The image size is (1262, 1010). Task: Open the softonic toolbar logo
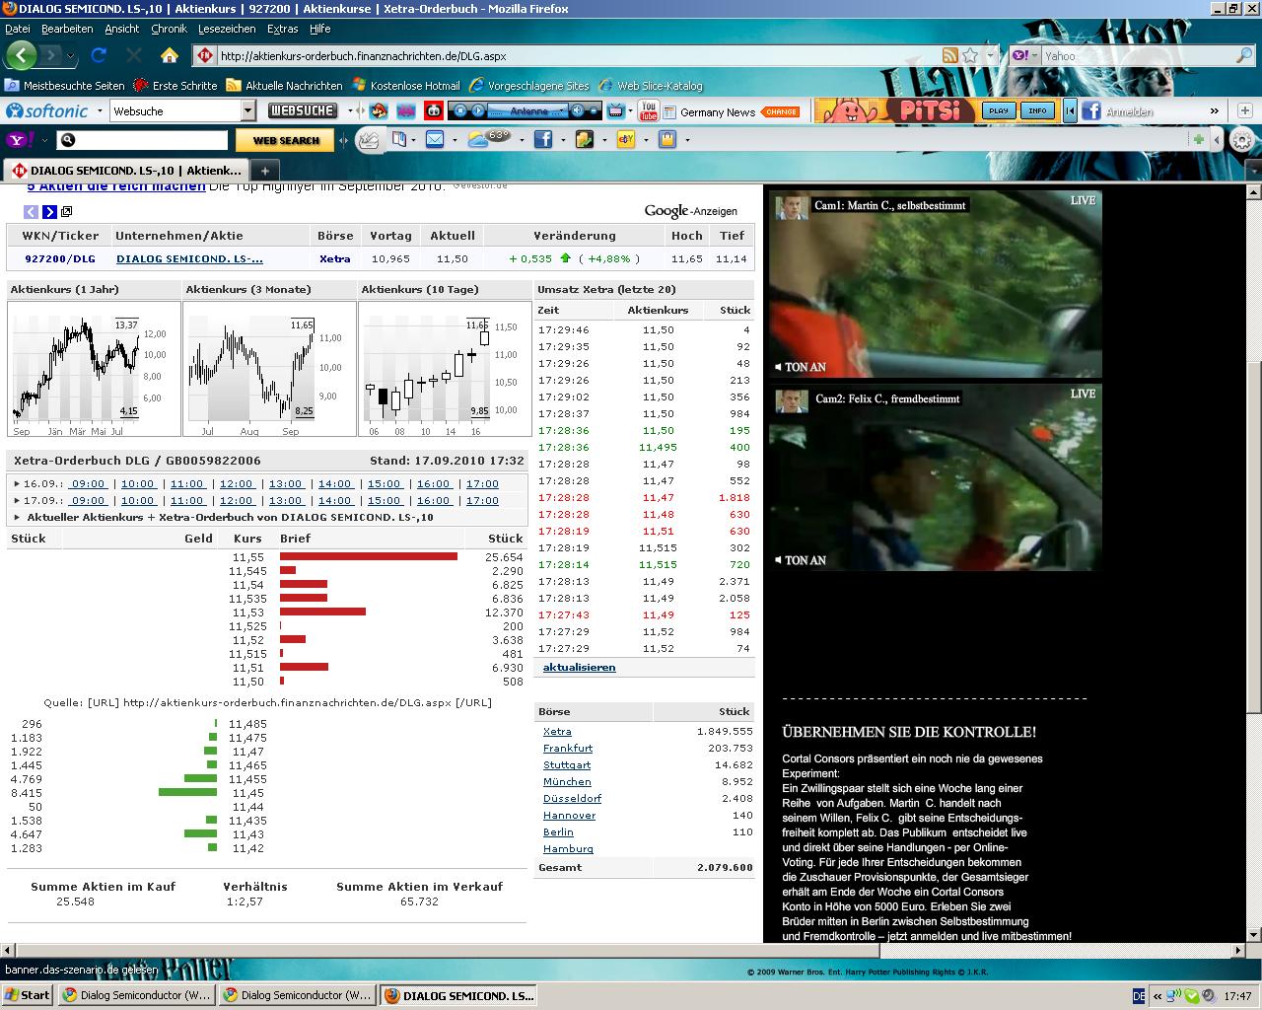point(47,111)
